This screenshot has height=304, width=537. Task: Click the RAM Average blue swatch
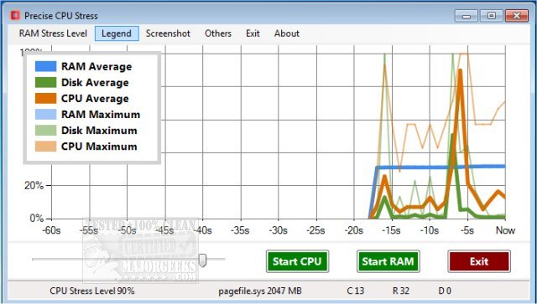(45, 66)
